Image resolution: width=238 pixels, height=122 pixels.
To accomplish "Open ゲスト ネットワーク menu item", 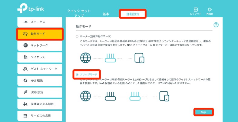I will (x=40, y=69).
